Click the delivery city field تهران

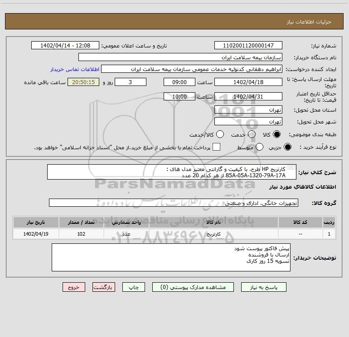(248, 122)
